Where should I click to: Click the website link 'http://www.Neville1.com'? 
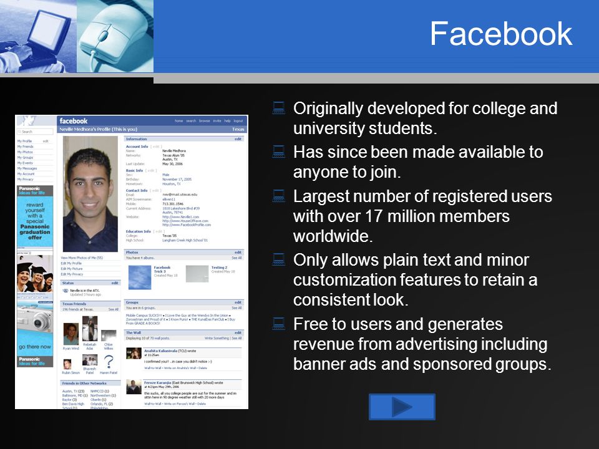pos(181,217)
